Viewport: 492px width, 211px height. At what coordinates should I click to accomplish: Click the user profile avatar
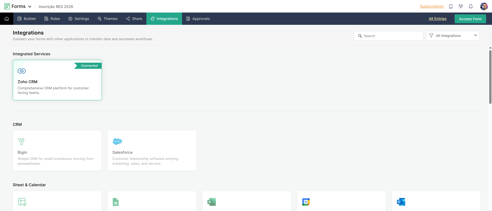(484, 6)
